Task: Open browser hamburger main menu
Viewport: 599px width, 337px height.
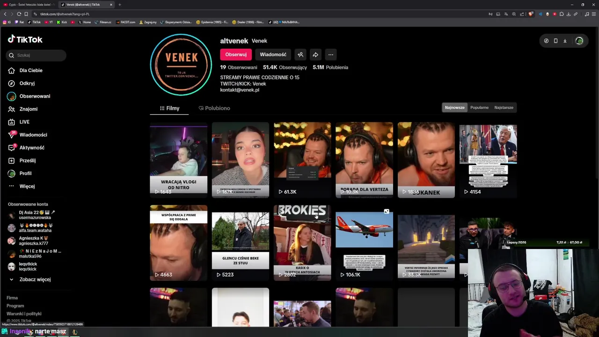Action: pyautogui.click(x=594, y=14)
